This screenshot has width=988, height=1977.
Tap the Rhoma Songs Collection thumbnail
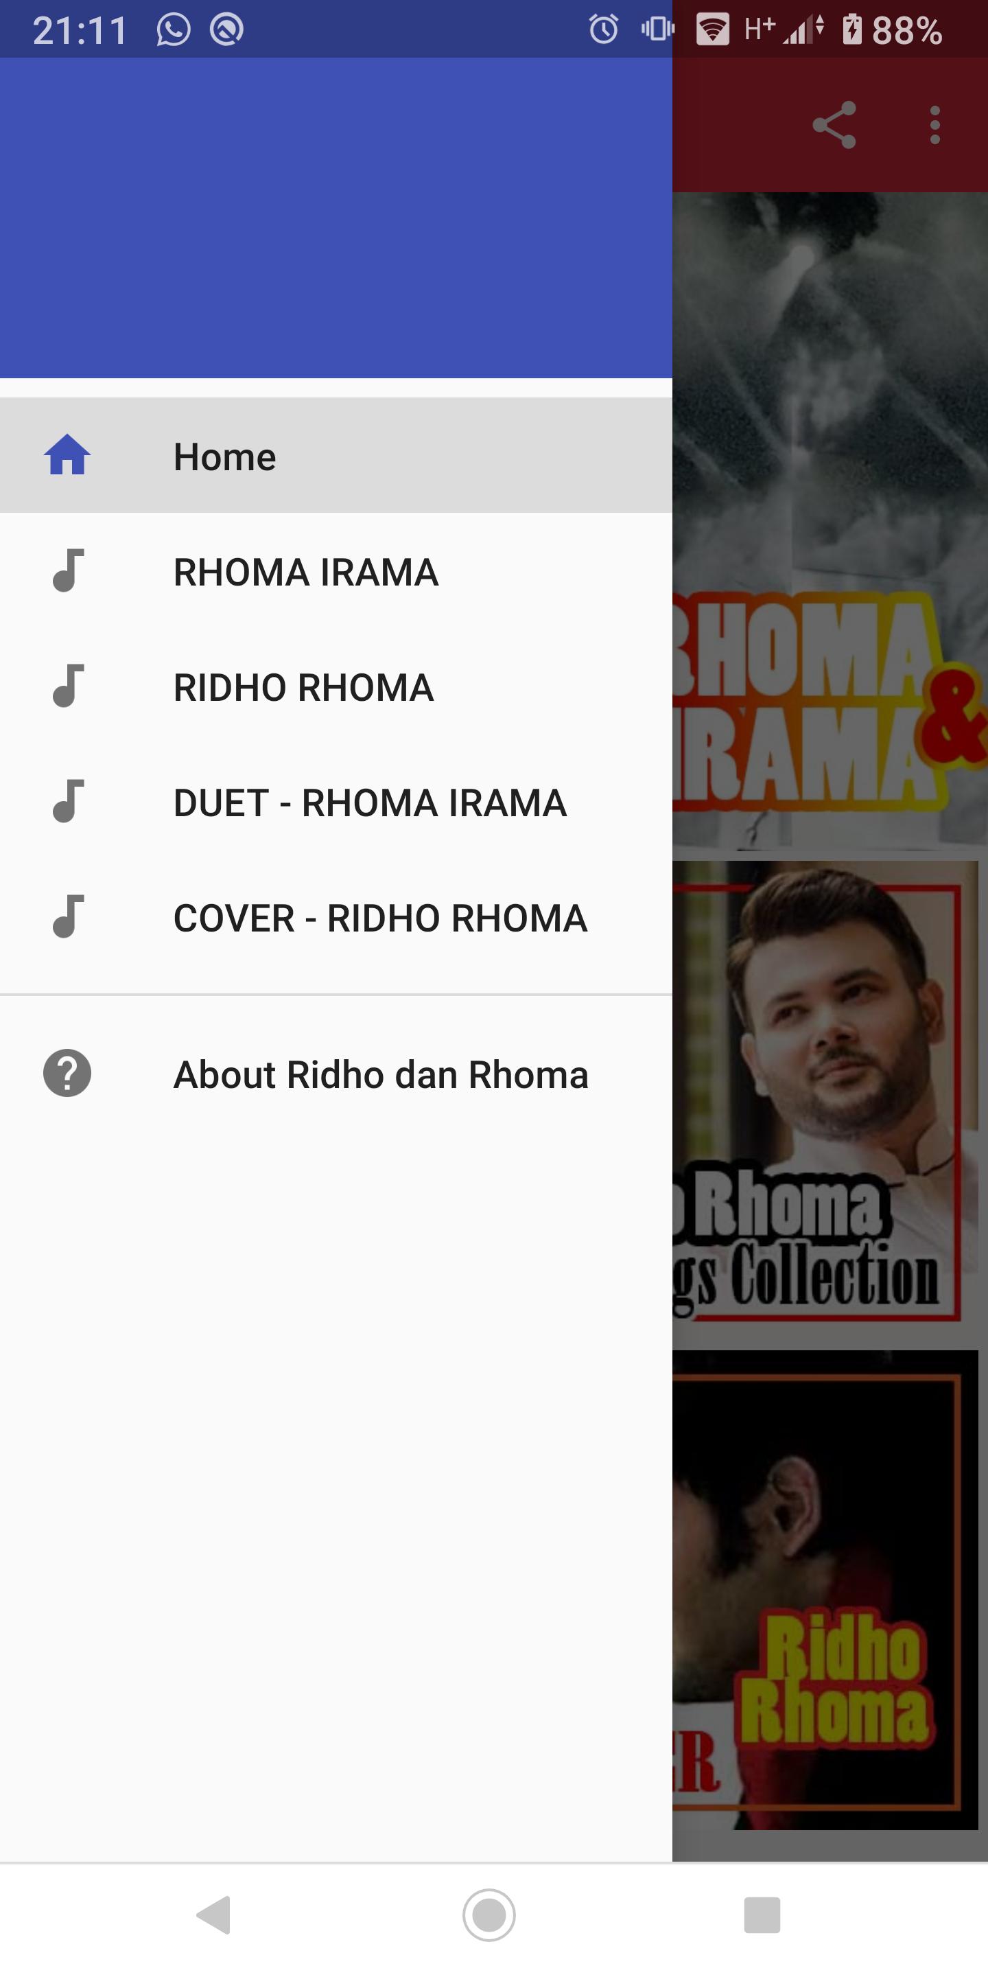click(x=825, y=1094)
